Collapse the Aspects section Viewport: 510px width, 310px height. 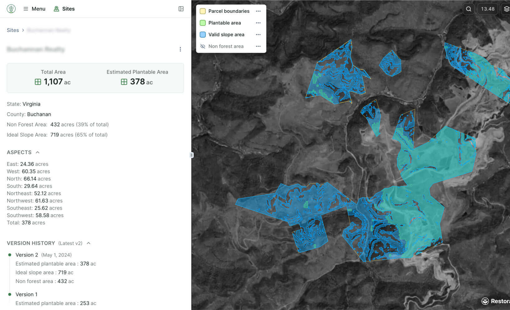pyautogui.click(x=38, y=152)
